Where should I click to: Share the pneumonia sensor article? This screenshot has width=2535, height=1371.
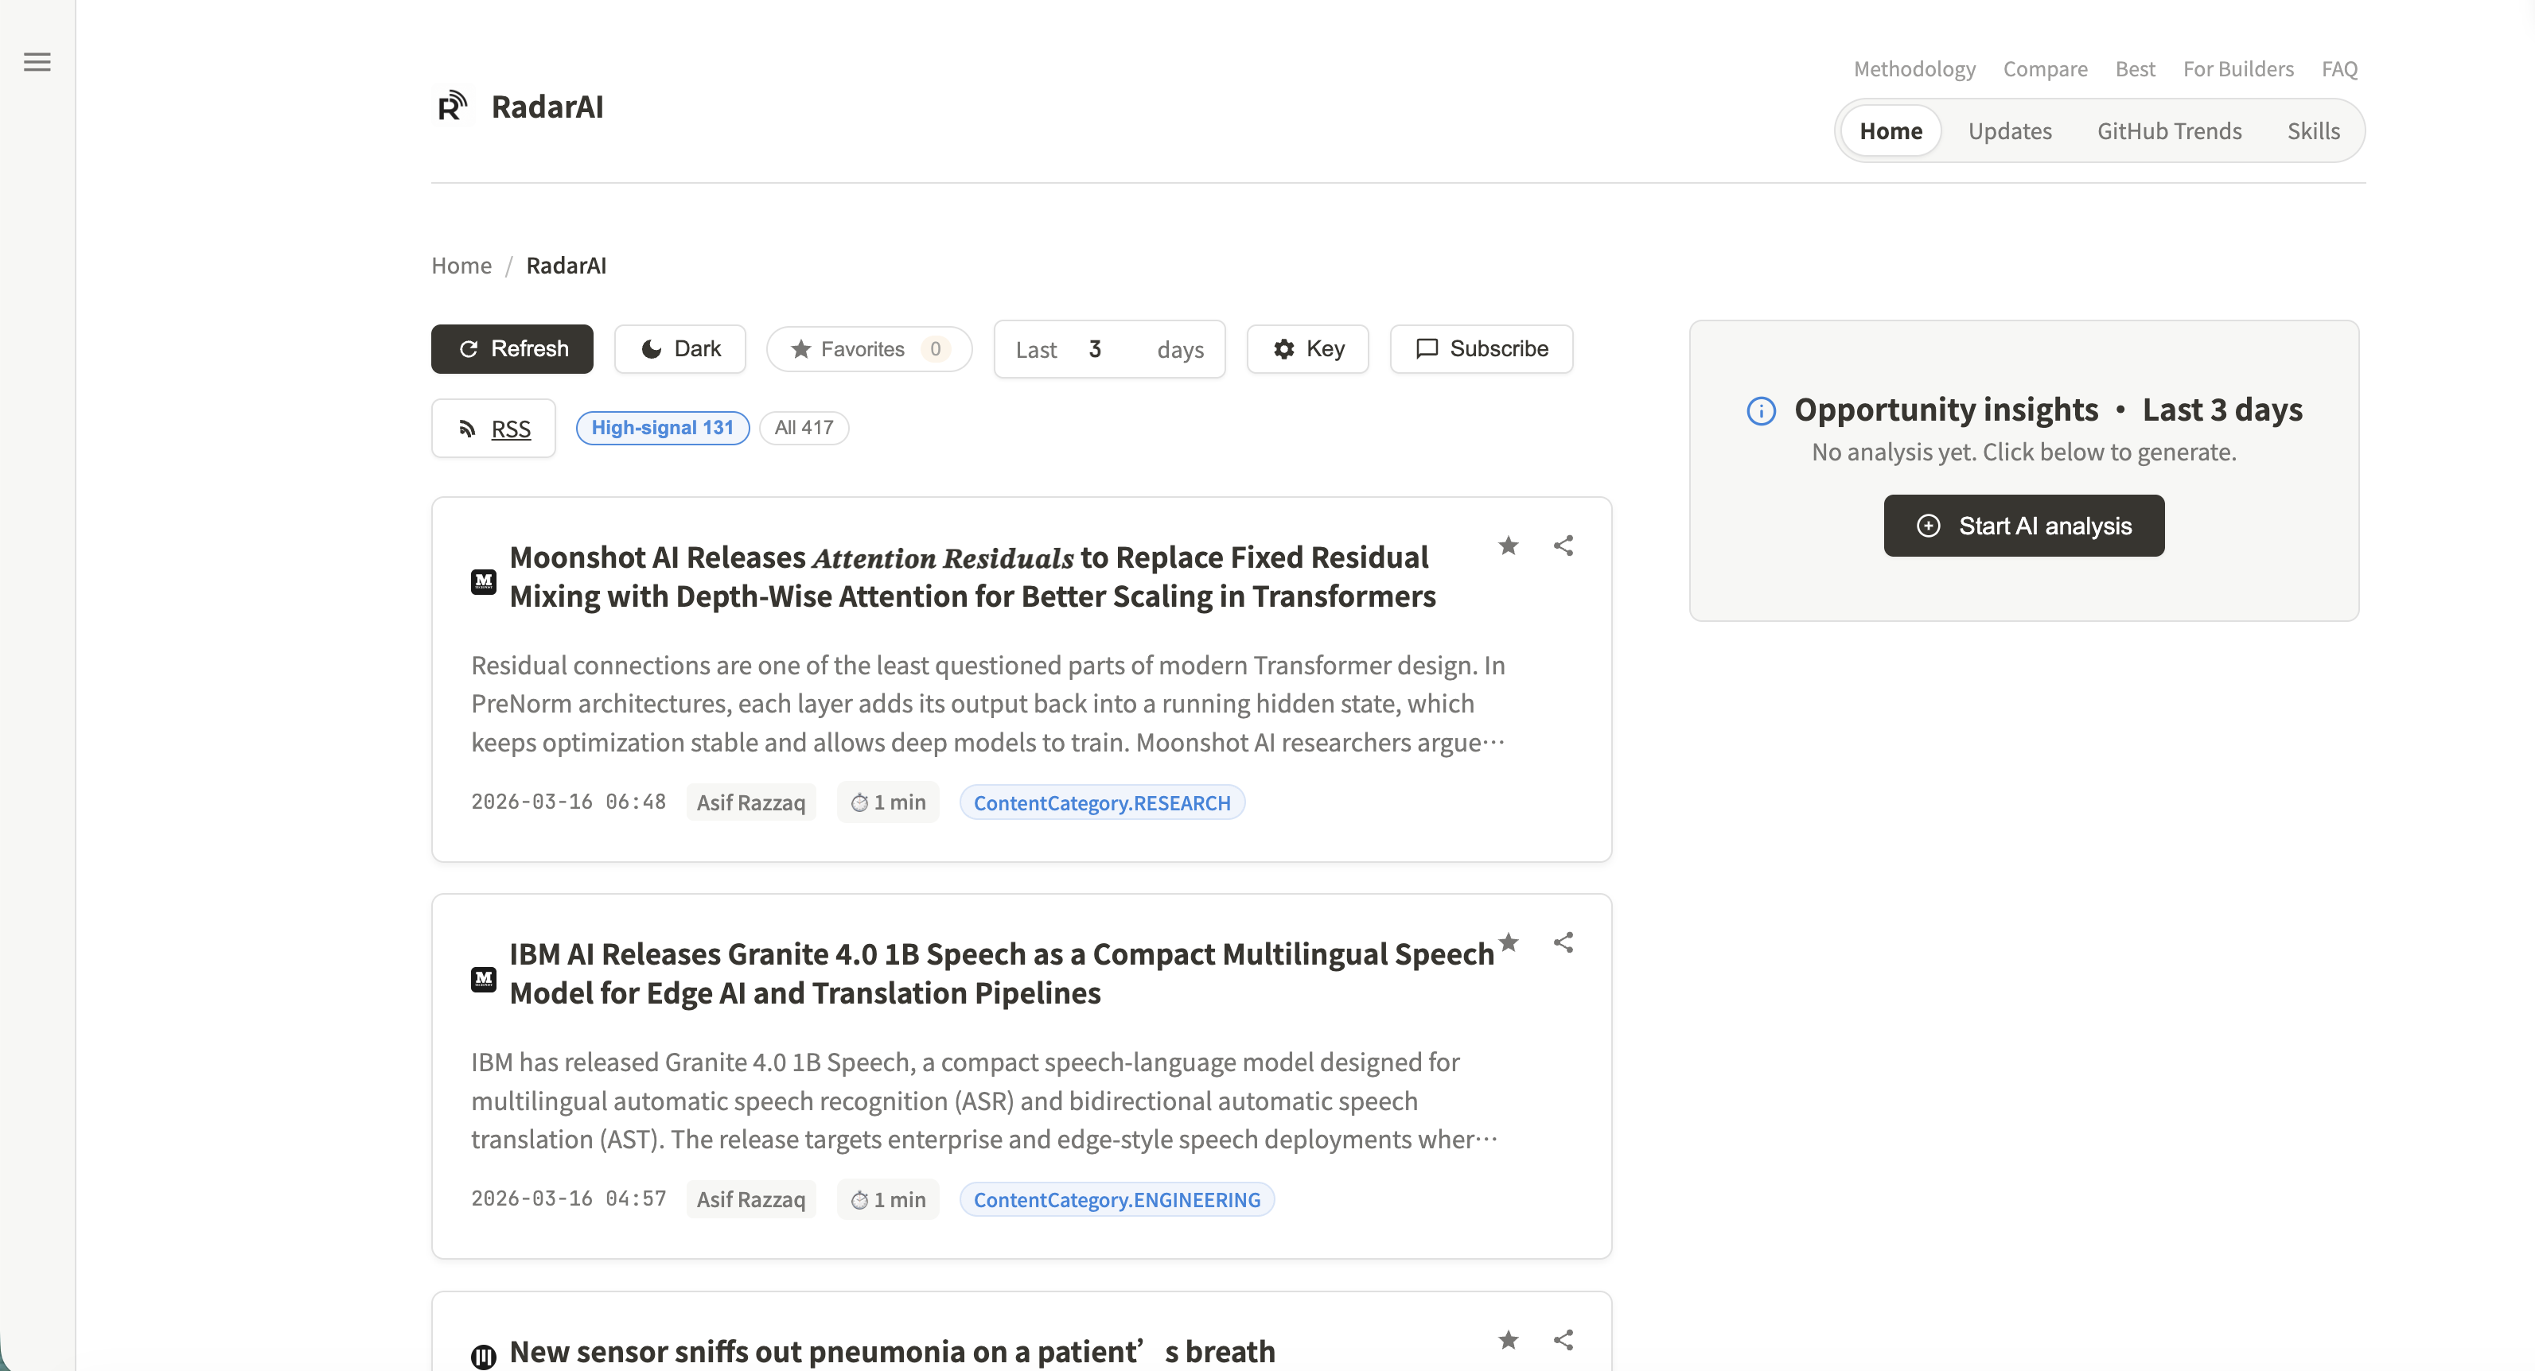tap(1563, 1341)
